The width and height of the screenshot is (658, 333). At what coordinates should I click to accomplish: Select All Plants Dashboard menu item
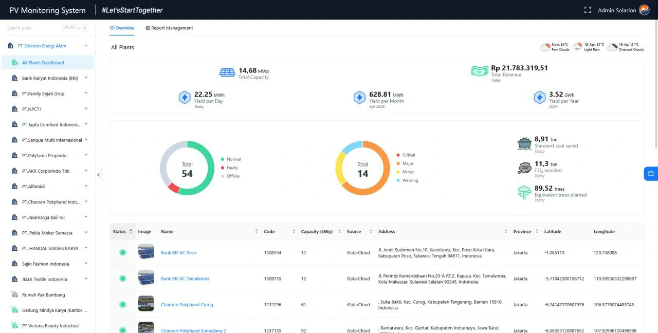[x=48, y=63]
